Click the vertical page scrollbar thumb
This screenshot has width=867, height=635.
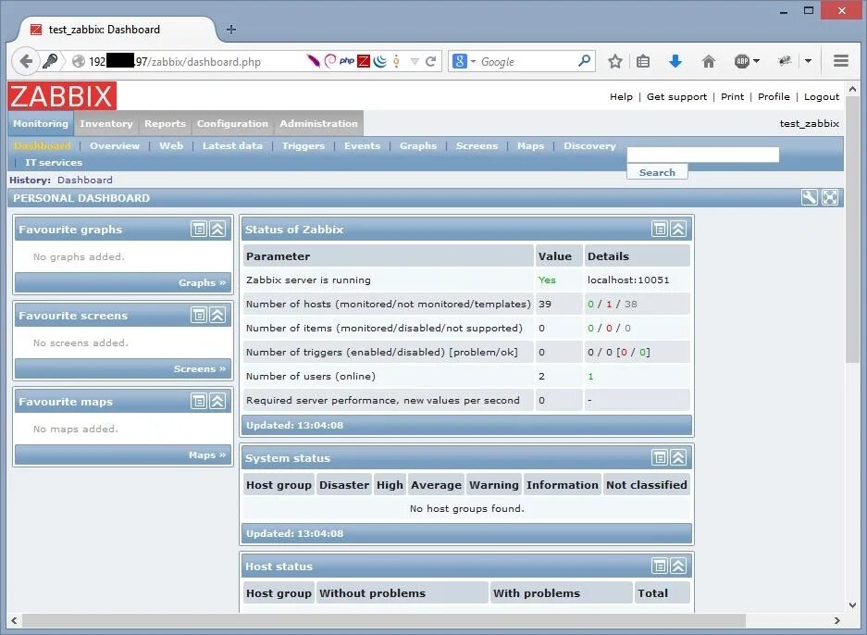click(x=852, y=230)
